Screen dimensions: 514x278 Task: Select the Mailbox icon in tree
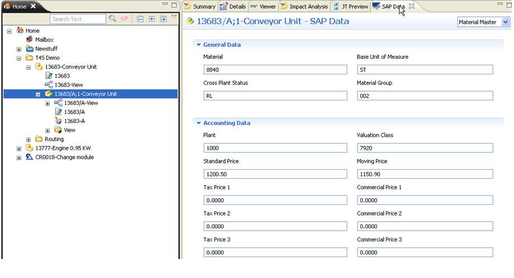29,39
